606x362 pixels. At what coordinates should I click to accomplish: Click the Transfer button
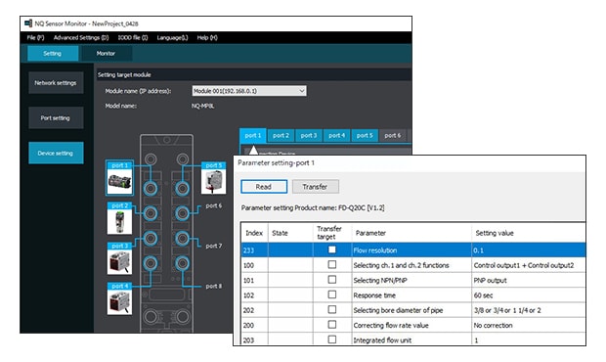coord(316,187)
